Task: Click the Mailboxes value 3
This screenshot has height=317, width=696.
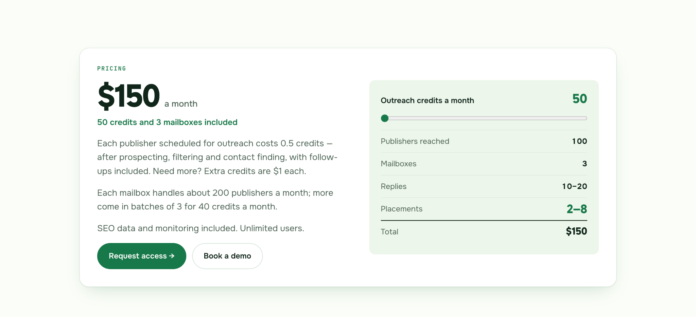Action: (585, 164)
